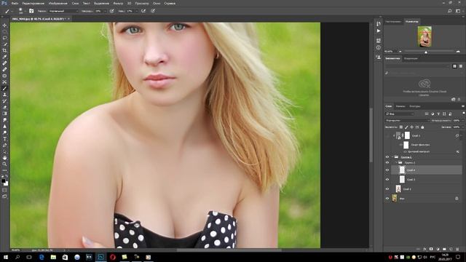Open the Opera browser from taskbar
Viewport: 466px width, 262px height.
point(113,257)
